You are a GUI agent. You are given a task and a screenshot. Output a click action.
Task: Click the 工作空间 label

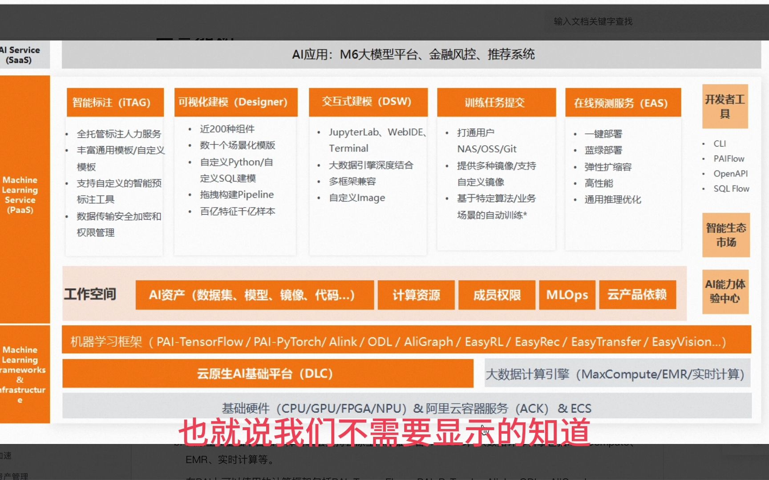click(90, 294)
